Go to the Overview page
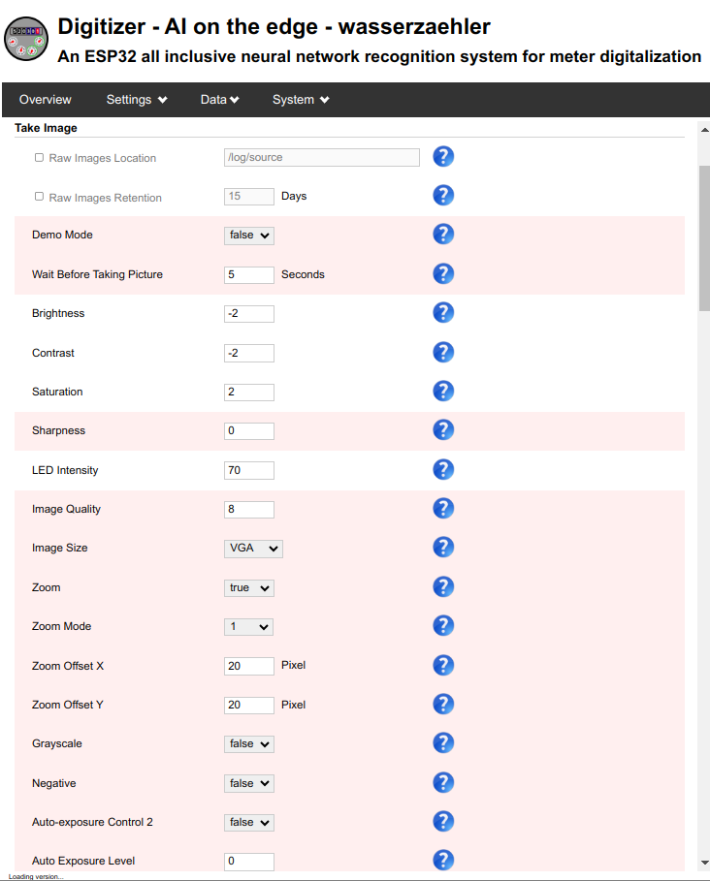This screenshot has height=881, width=710. [46, 100]
